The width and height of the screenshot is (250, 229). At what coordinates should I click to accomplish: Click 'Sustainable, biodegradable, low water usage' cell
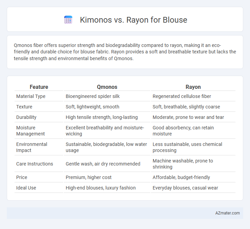coord(106,147)
